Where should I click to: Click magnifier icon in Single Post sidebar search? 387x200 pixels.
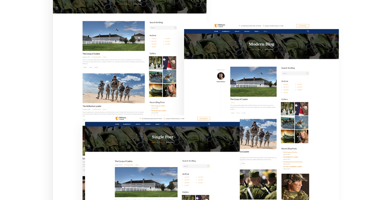(x=208, y=166)
